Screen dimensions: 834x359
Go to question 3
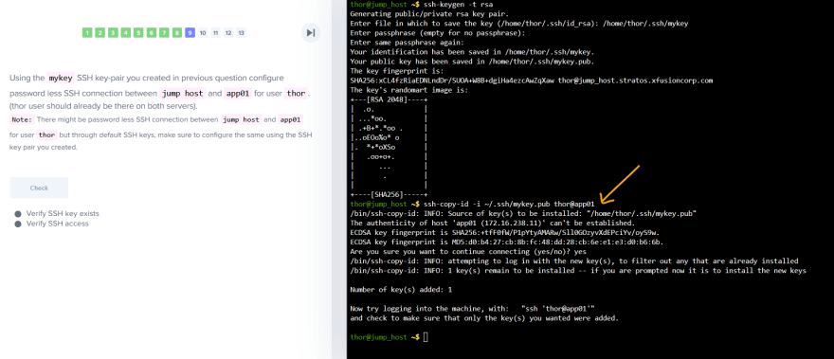click(x=113, y=33)
